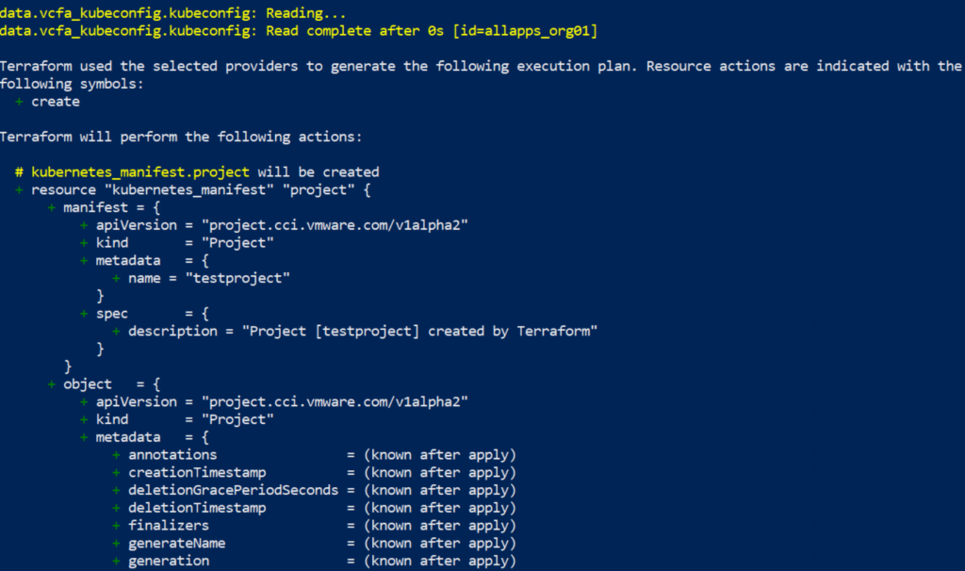Click "Terraform will perform the following actions:"
Image resolution: width=965 pixels, height=571 pixels.
coord(181,137)
